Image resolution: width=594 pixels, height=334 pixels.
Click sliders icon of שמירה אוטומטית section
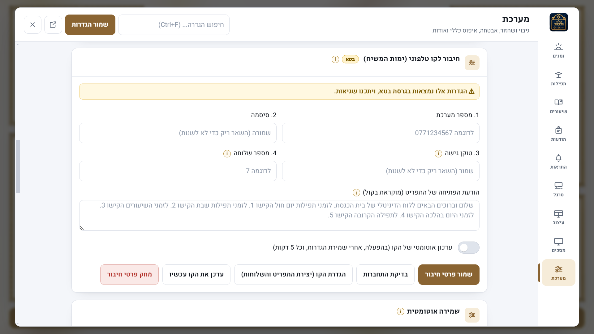[x=472, y=315]
